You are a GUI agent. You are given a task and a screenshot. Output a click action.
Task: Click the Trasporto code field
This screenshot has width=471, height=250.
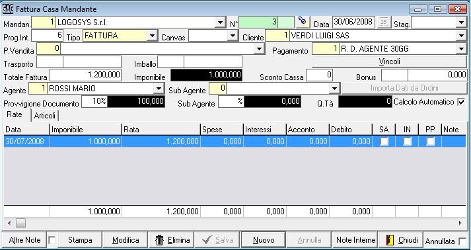(50, 62)
